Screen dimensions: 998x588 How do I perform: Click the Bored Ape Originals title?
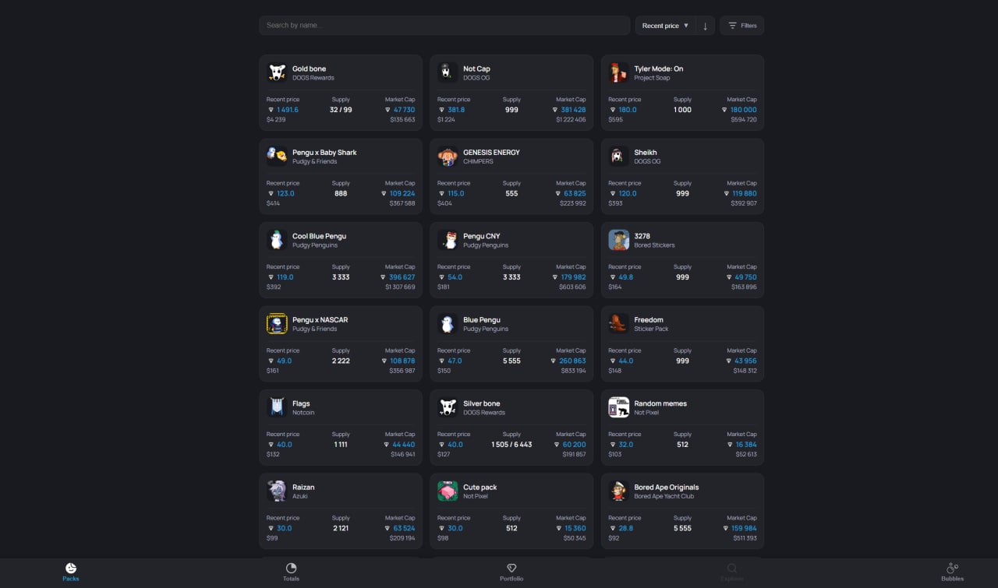(x=667, y=488)
